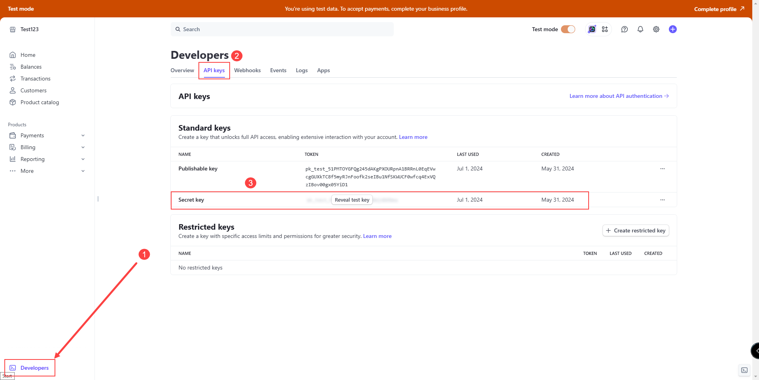Open the terminal shell icon at bottom right
Viewport: 759px width, 380px height.
coord(744,370)
